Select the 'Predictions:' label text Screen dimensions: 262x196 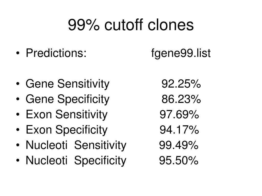[56, 53]
